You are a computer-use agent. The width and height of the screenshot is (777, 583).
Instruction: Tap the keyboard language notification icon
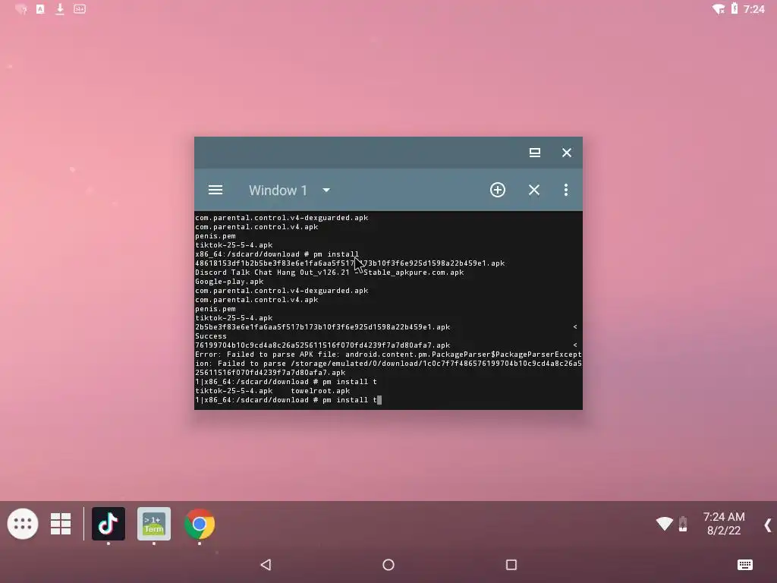[x=40, y=9]
